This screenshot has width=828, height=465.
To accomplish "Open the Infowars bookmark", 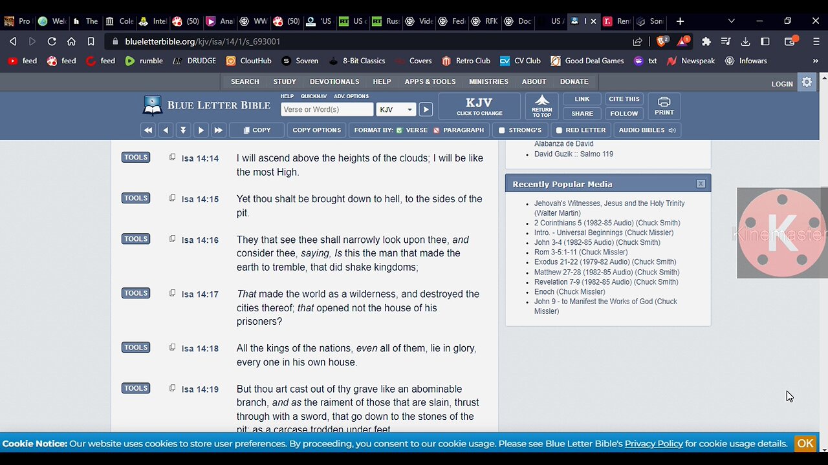I will pyautogui.click(x=746, y=61).
